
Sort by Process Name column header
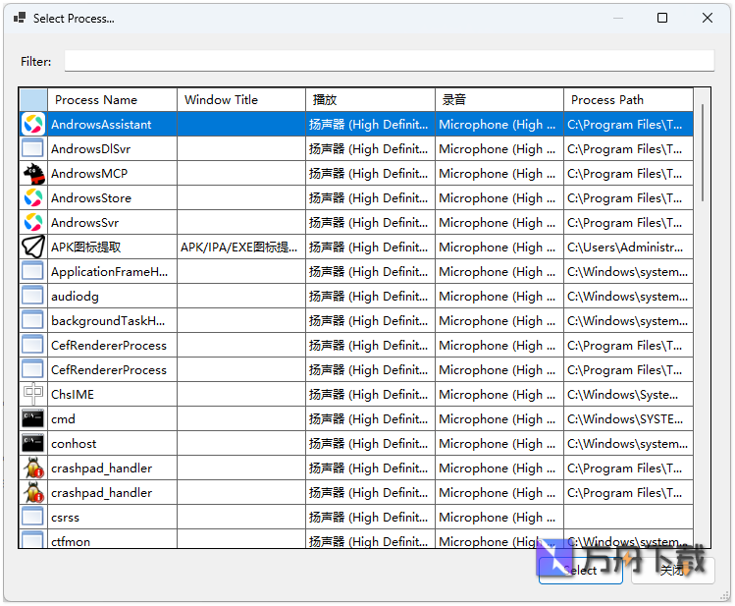point(112,100)
